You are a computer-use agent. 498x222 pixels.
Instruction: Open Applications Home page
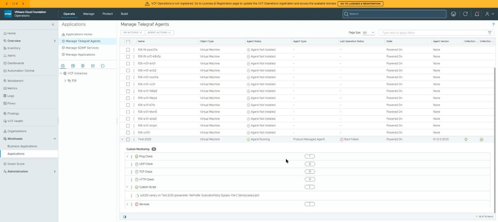(x=79, y=34)
